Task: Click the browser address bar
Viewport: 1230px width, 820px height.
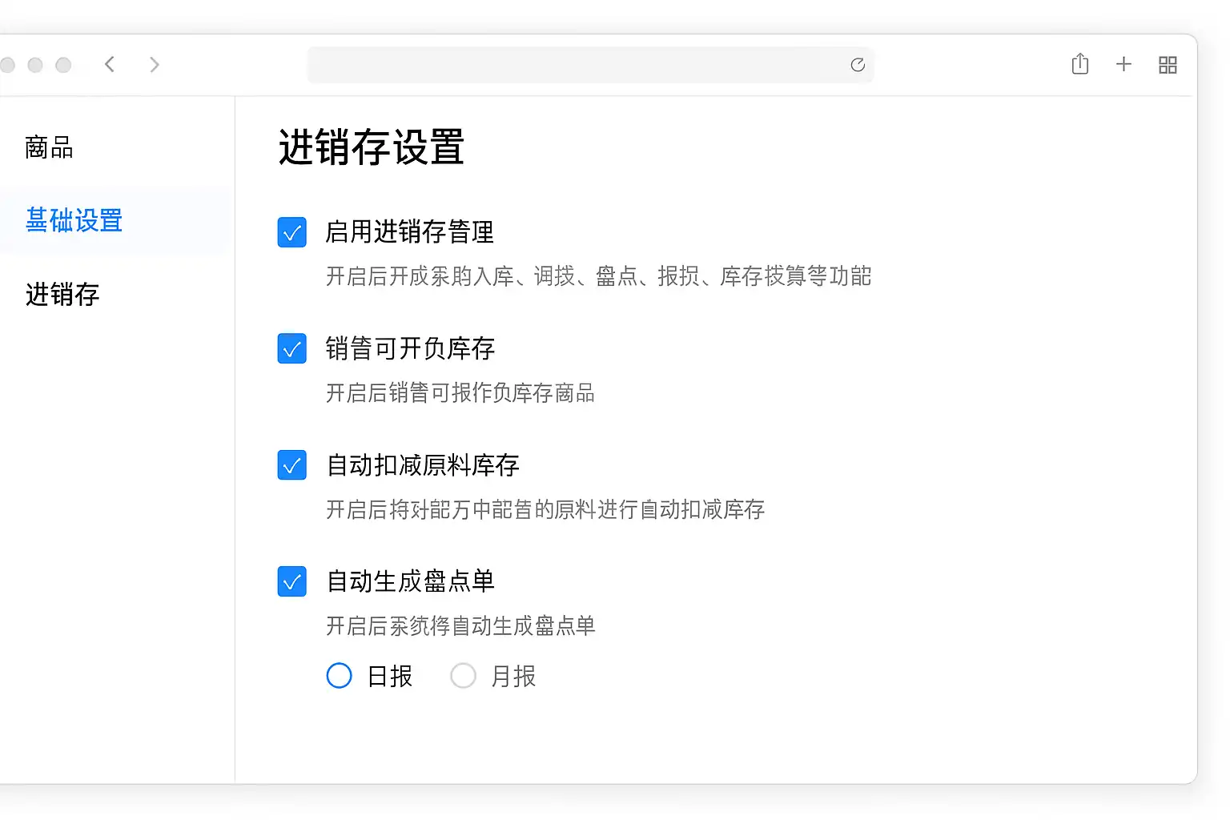Action: [577, 65]
